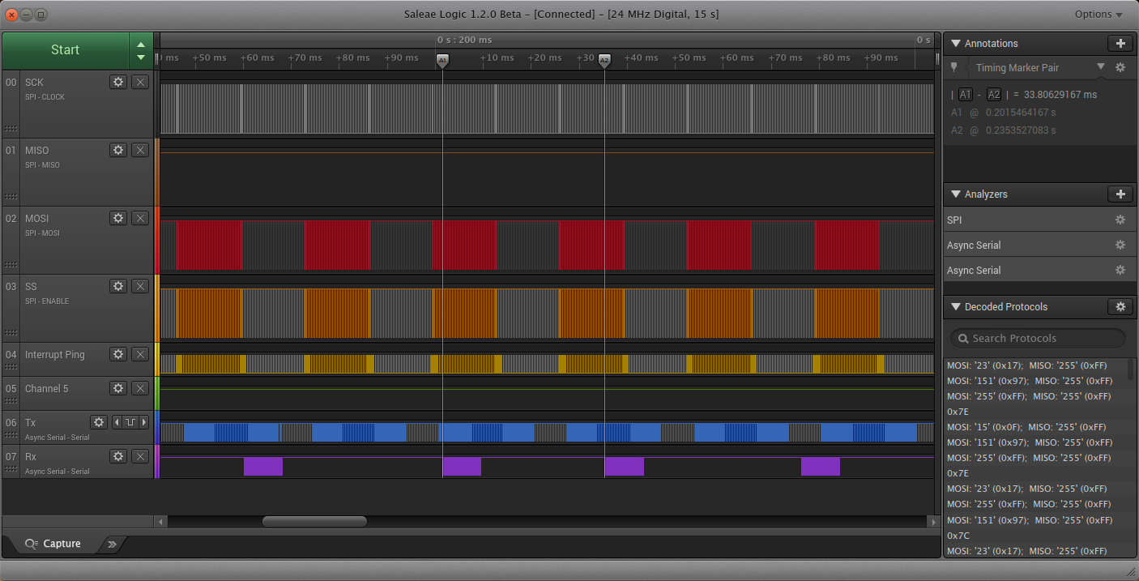Switch to the Capture tab
Image resolution: width=1139 pixels, height=581 pixels.
[x=53, y=544]
